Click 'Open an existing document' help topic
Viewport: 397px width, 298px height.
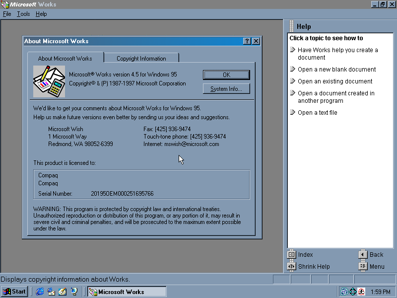(335, 81)
